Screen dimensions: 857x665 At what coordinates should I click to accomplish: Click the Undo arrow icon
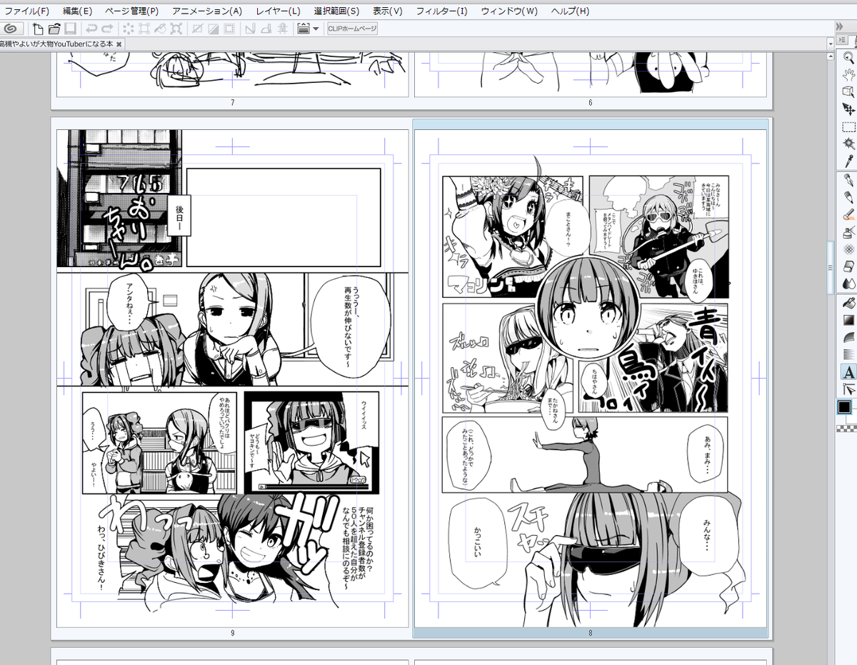(91, 29)
